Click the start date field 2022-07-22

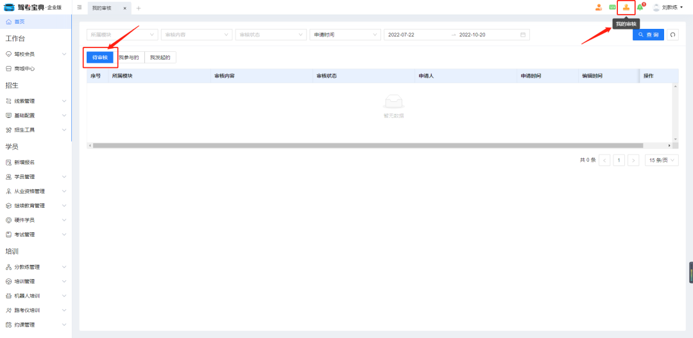tap(411, 35)
